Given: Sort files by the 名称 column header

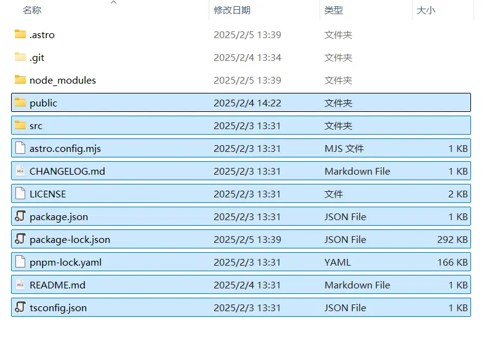Looking at the screenshot, I should (32, 10).
